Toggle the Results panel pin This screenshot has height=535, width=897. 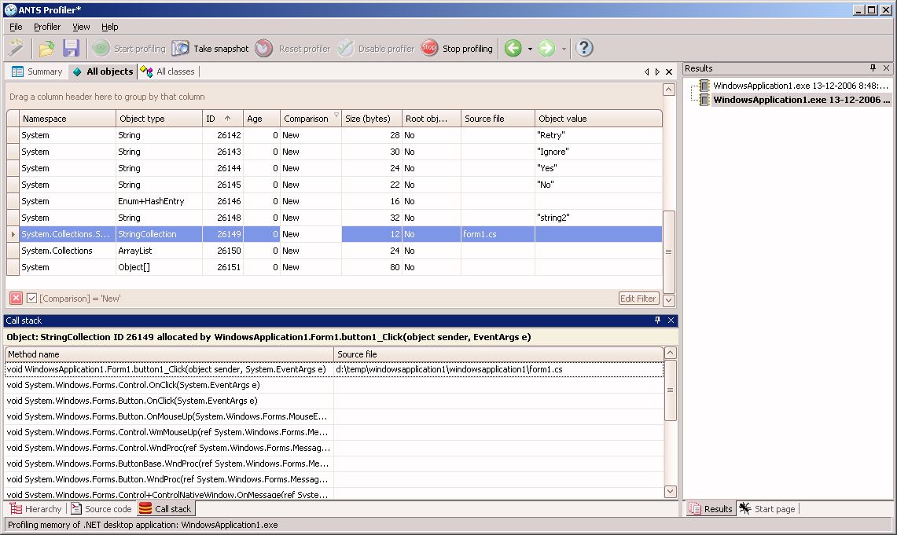click(x=873, y=68)
